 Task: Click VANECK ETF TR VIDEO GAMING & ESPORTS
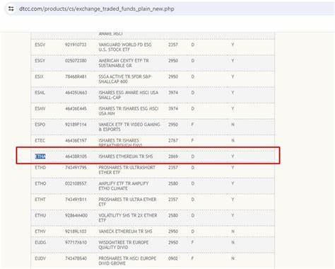point(129,127)
